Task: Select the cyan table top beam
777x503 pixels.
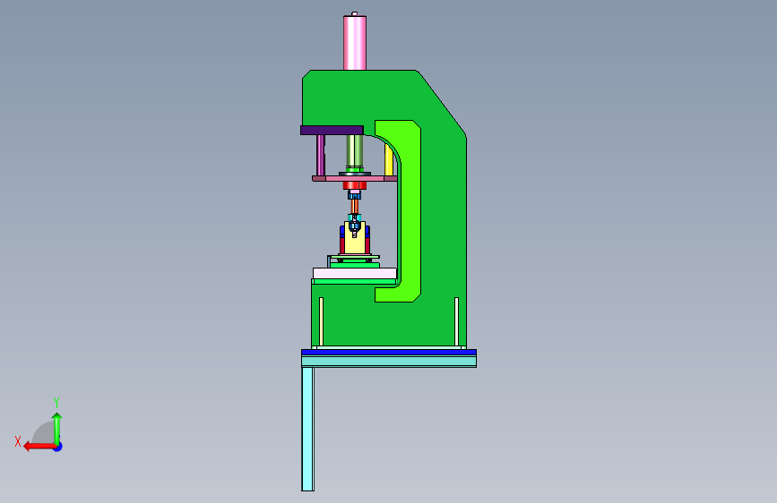Action: (x=389, y=362)
